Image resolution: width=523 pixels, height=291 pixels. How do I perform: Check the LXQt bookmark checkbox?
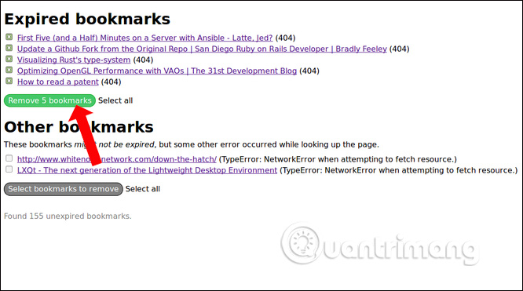tap(9, 169)
